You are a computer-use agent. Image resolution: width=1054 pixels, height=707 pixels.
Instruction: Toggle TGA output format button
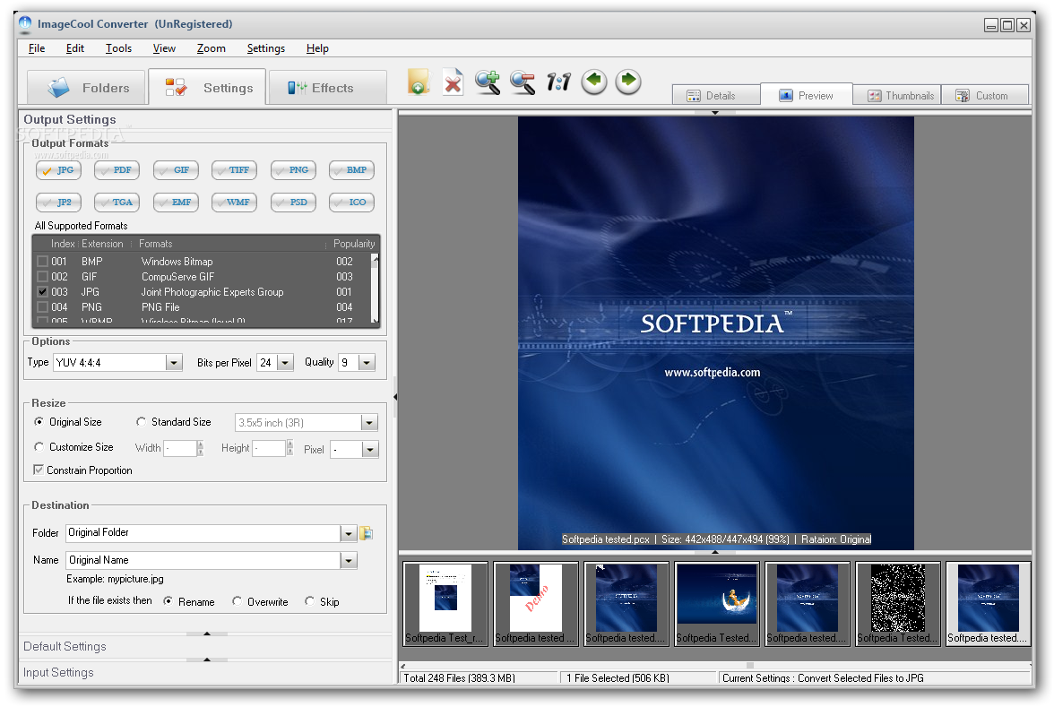point(117,203)
